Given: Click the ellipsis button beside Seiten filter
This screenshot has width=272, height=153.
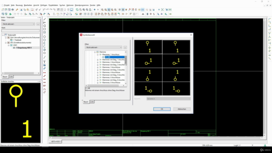Looking at the screenshot, I should point(38,24).
